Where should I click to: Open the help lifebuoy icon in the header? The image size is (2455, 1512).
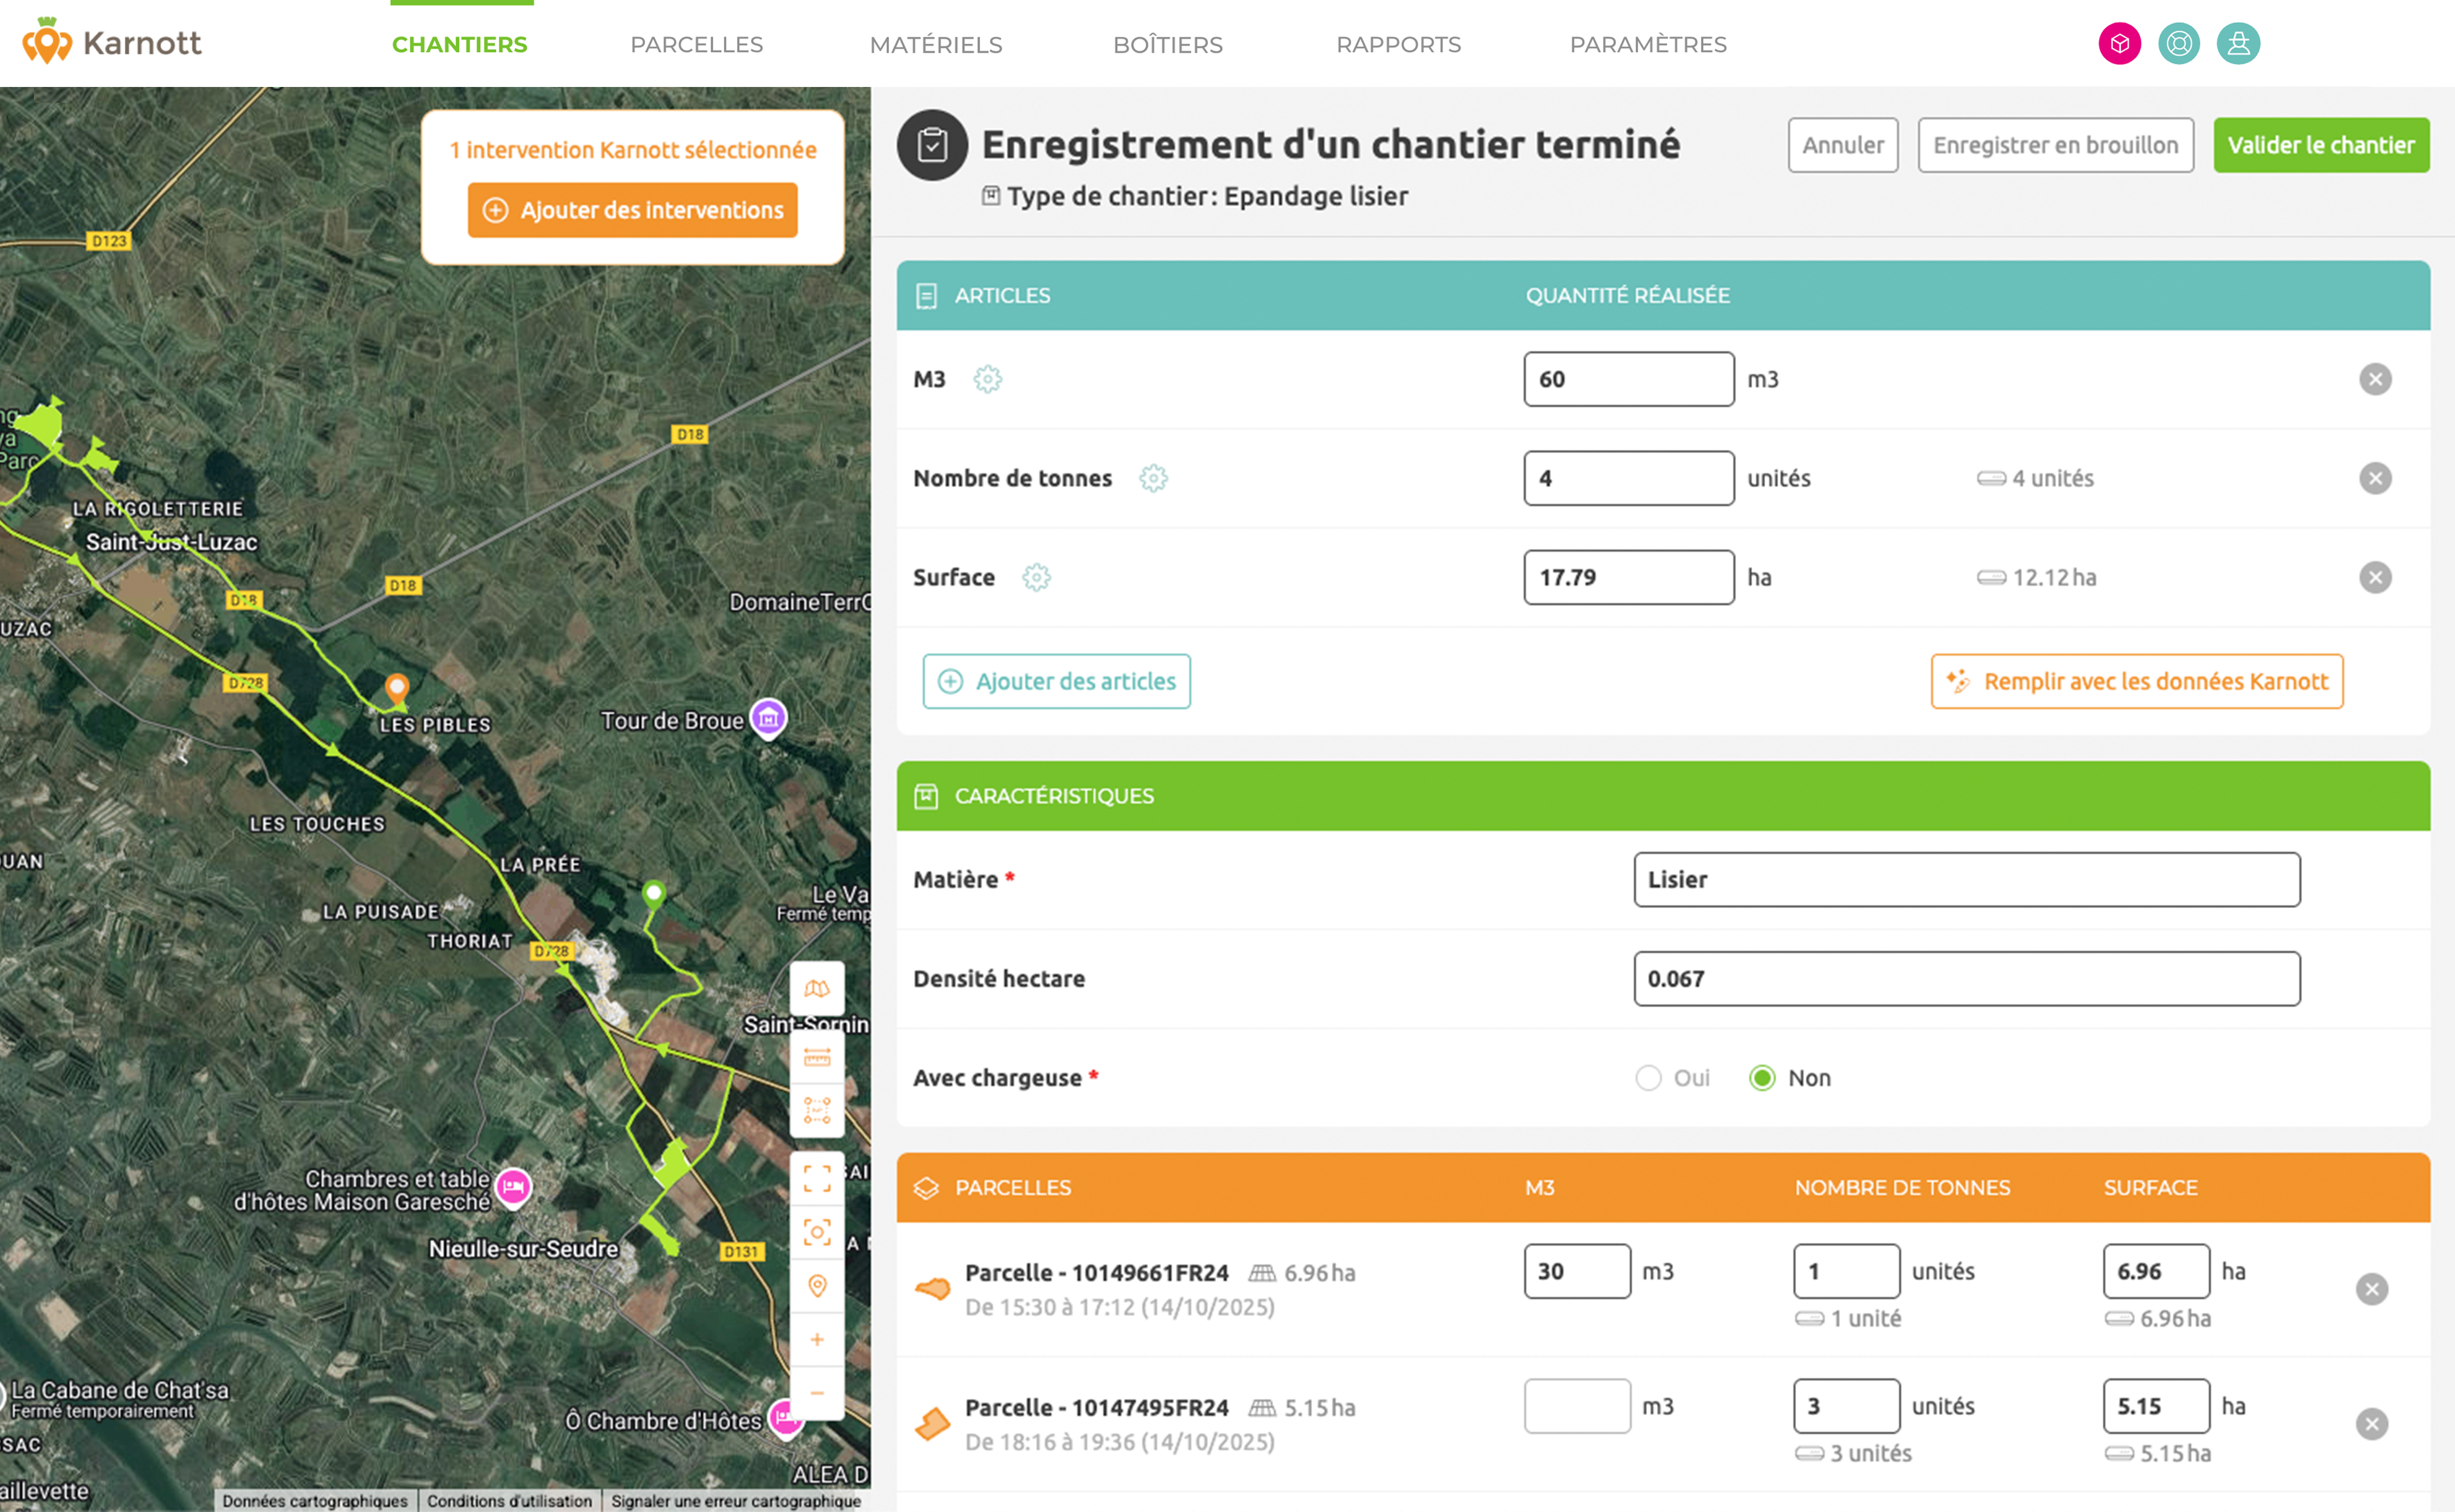(2179, 43)
